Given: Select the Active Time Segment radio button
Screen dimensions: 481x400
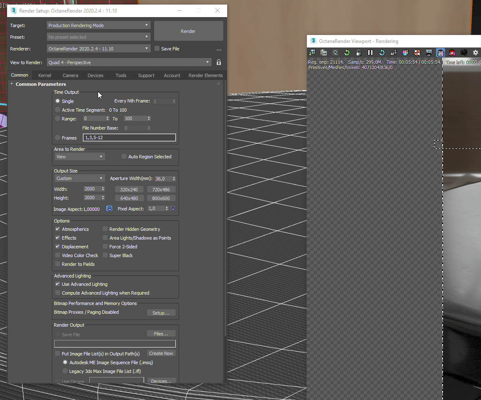Looking at the screenshot, I should coord(57,110).
